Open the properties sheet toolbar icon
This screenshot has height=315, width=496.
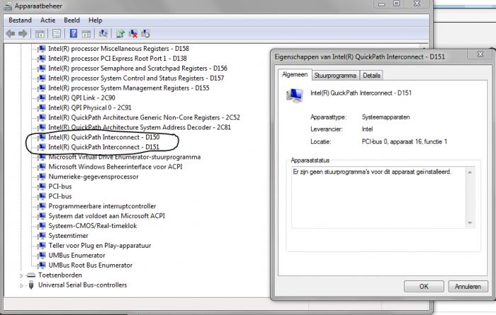(57, 33)
